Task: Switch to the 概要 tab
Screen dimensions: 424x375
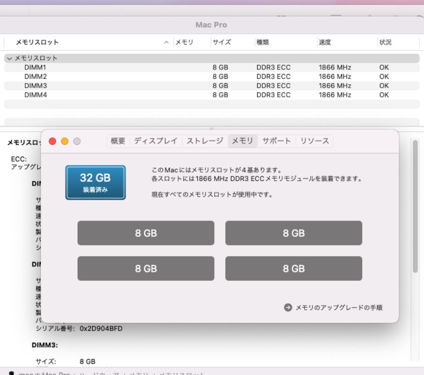Action: 118,141
